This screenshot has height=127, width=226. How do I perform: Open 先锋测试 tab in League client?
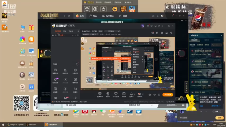[x=108, y=16]
